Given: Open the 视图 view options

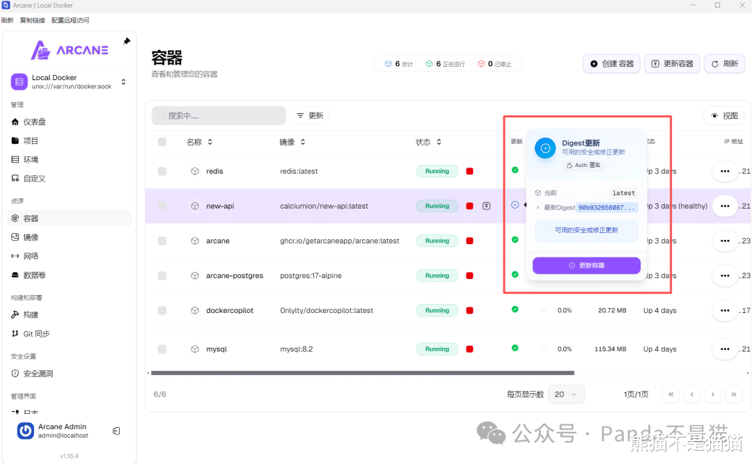Looking at the screenshot, I should (x=724, y=115).
